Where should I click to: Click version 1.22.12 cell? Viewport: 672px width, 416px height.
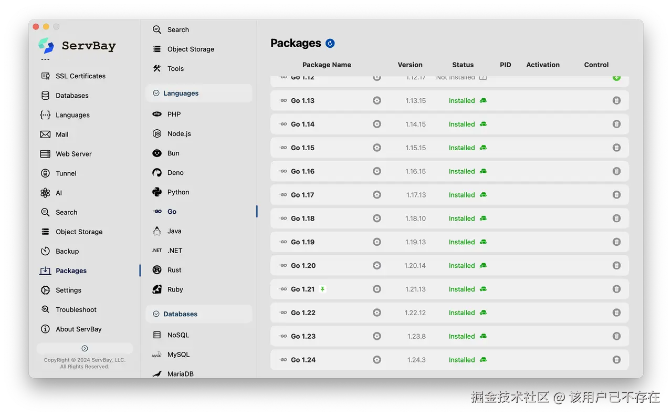pyautogui.click(x=415, y=313)
